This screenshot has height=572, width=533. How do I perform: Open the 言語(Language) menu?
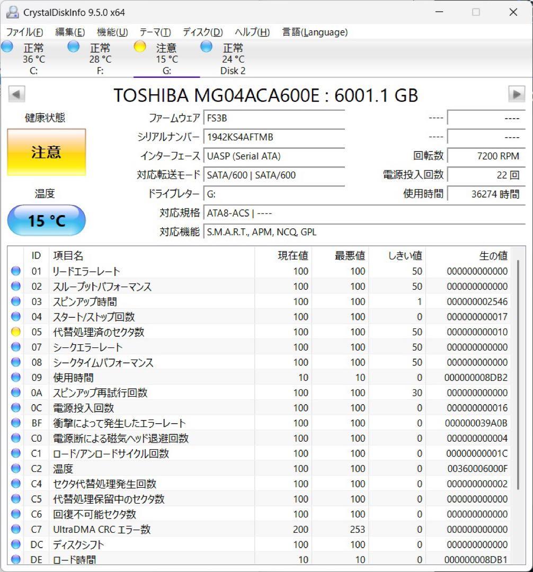316,32
